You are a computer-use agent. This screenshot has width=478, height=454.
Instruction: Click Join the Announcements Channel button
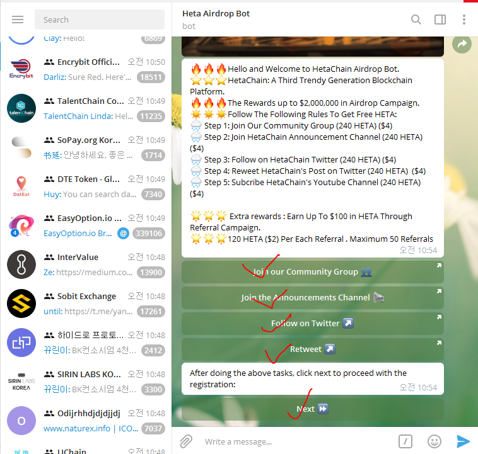pyautogui.click(x=313, y=297)
